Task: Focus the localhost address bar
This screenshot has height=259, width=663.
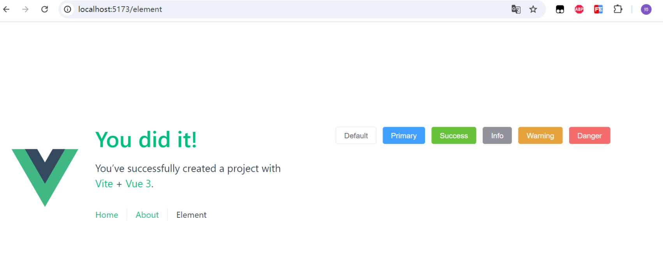Action: (x=273, y=9)
